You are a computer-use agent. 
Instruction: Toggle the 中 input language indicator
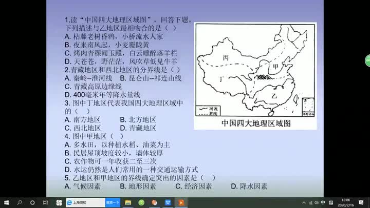click(323, 202)
